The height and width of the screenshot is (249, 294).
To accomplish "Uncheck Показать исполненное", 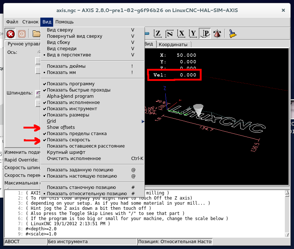I will (93, 103).
